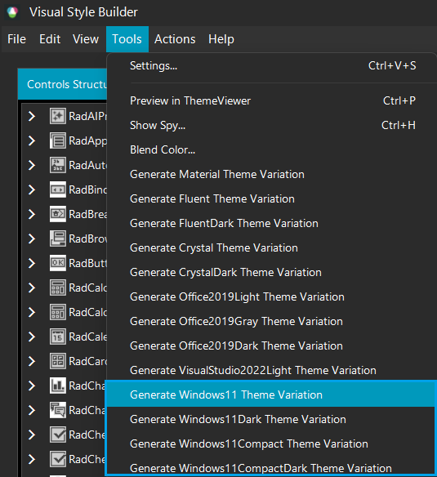Expand the node with the bar chart icon
Screen dimensions: 437x477
tap(32, 386)
